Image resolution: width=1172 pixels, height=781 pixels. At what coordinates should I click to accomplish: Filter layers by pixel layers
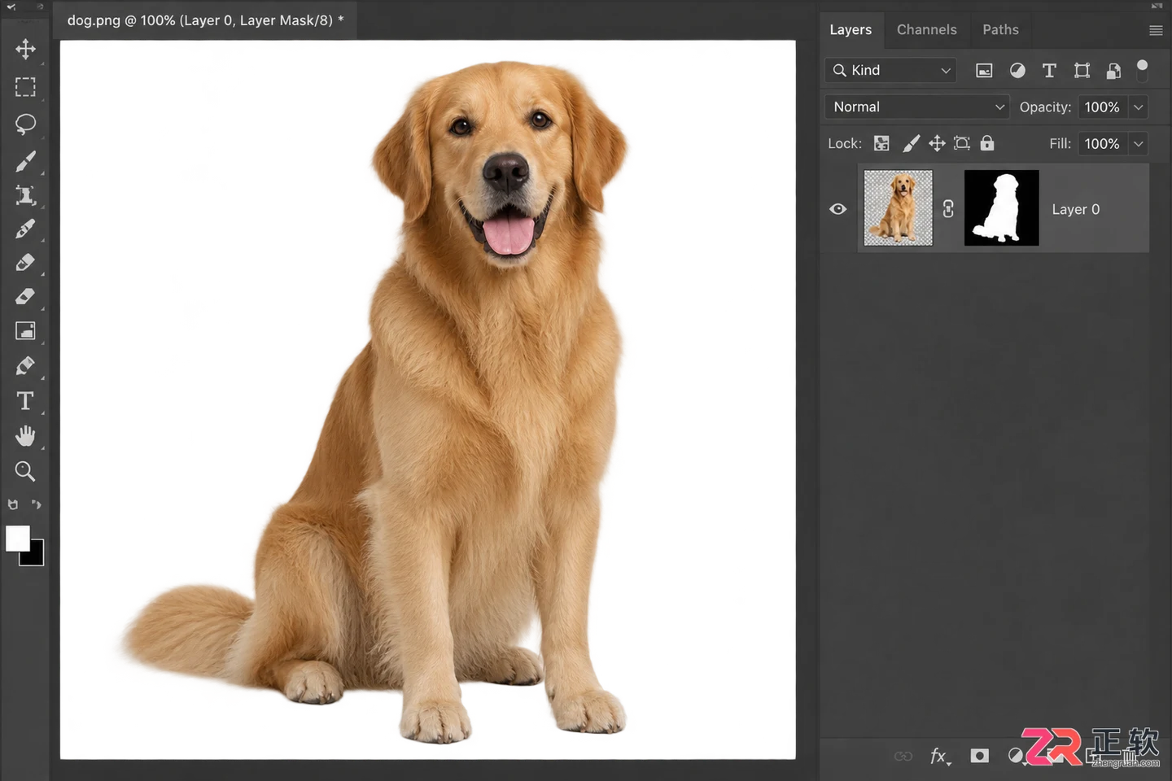point(984,71)
